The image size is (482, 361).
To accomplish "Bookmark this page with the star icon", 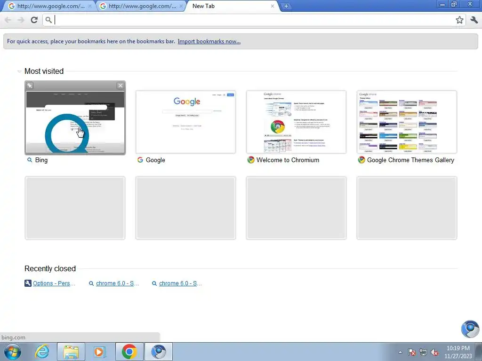I will [x=459, y=20].
